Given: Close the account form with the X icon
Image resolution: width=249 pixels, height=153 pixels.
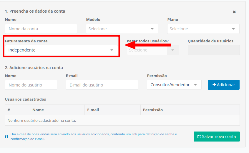Looking at the screenshot, I should (x=234, y=12).
